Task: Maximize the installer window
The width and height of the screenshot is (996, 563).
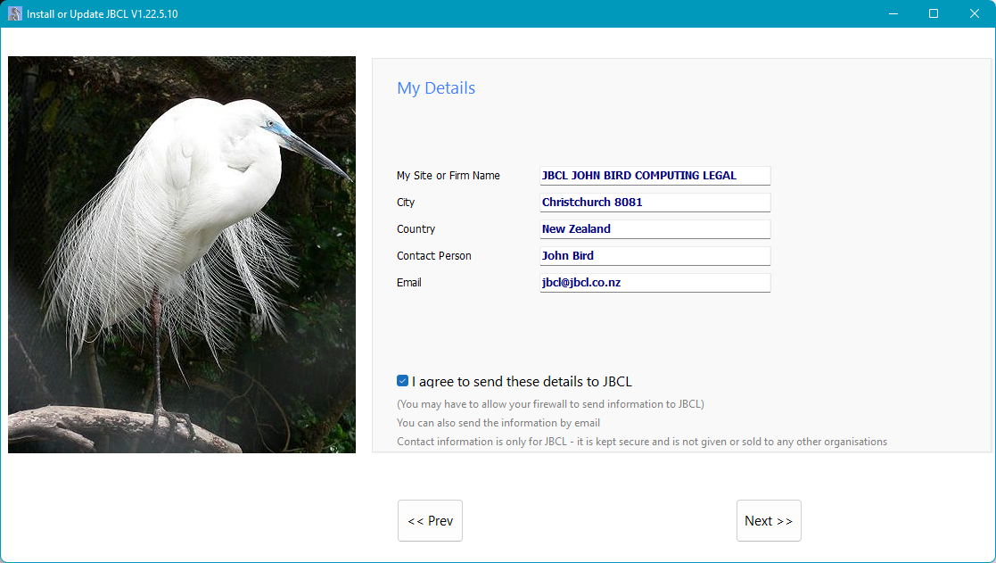Action: (934, 13)
